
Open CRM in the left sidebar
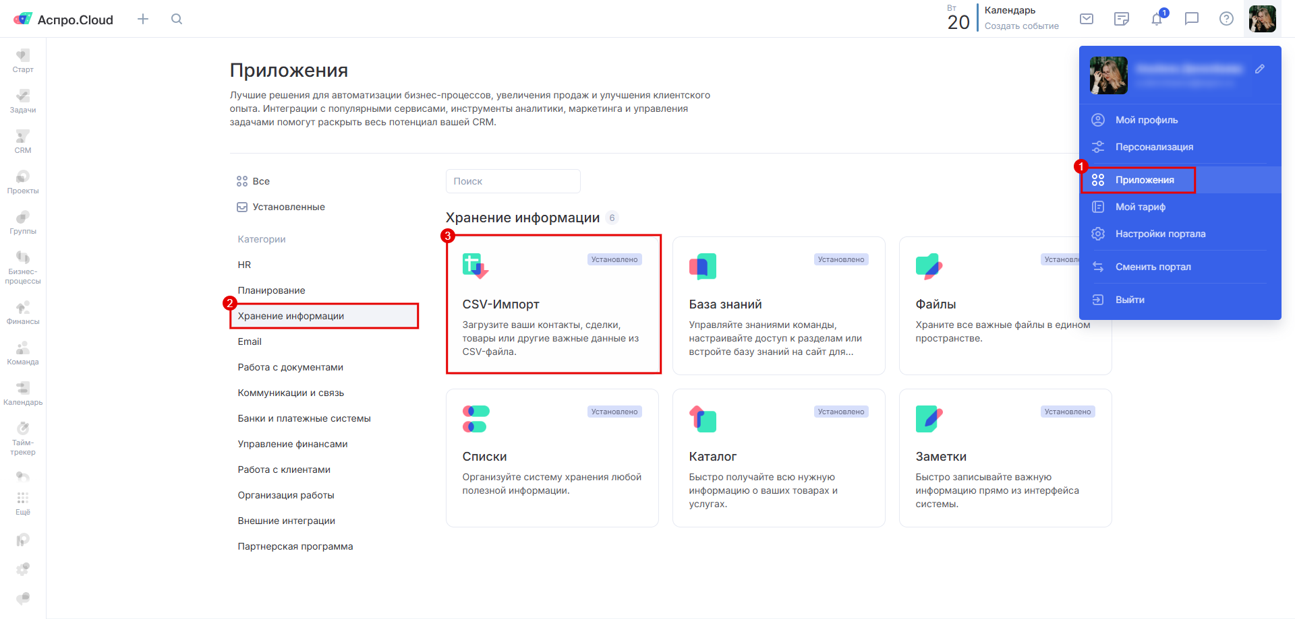tap(23, 141)
